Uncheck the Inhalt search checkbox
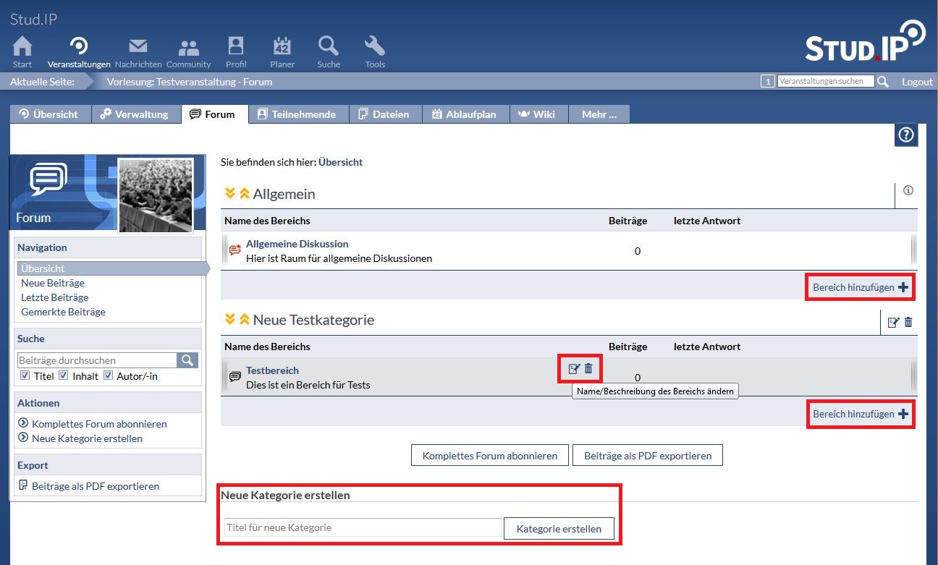 click(64, 375)
